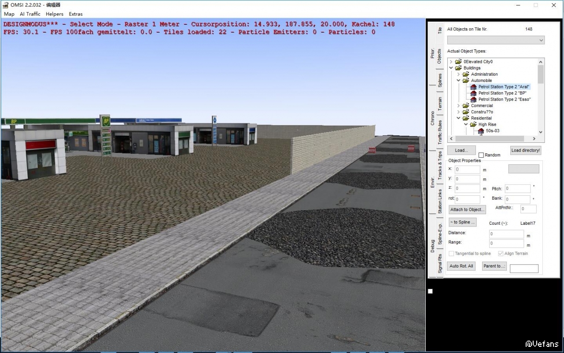
Task: Click the Auto Rot. All button
Action: pyautogui.click(x=461, y=266)
